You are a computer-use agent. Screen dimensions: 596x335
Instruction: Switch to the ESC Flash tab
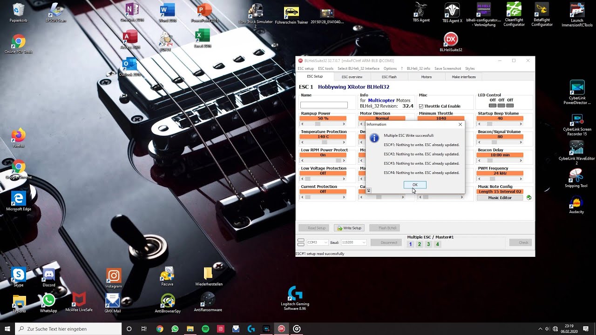(389, 77)
